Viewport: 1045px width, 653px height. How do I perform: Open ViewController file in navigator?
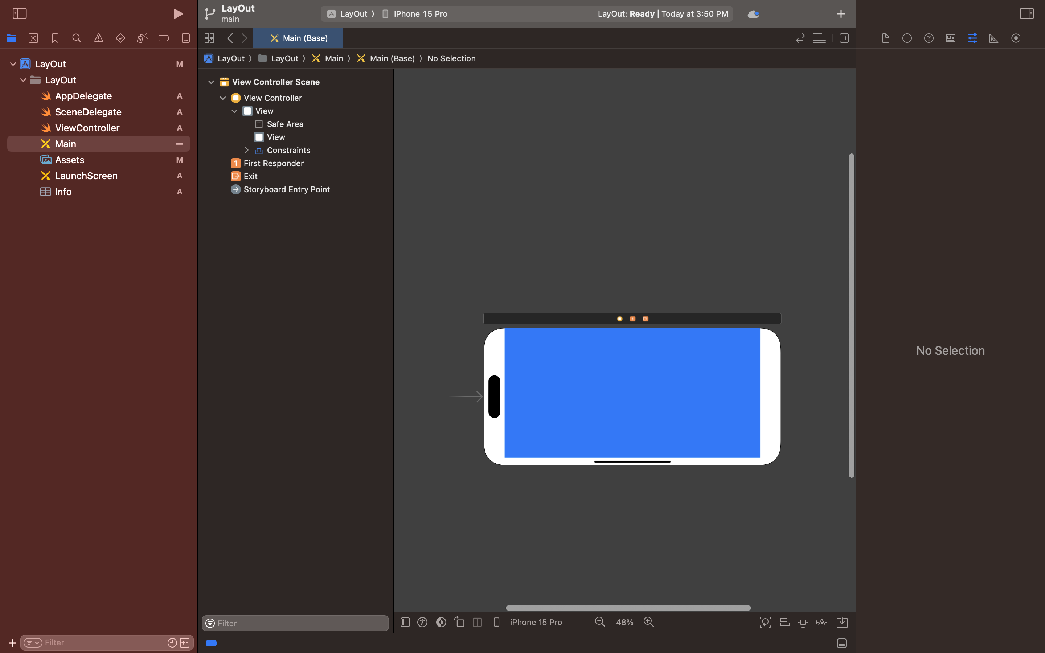pyautogui.click(x=87, y=128)
